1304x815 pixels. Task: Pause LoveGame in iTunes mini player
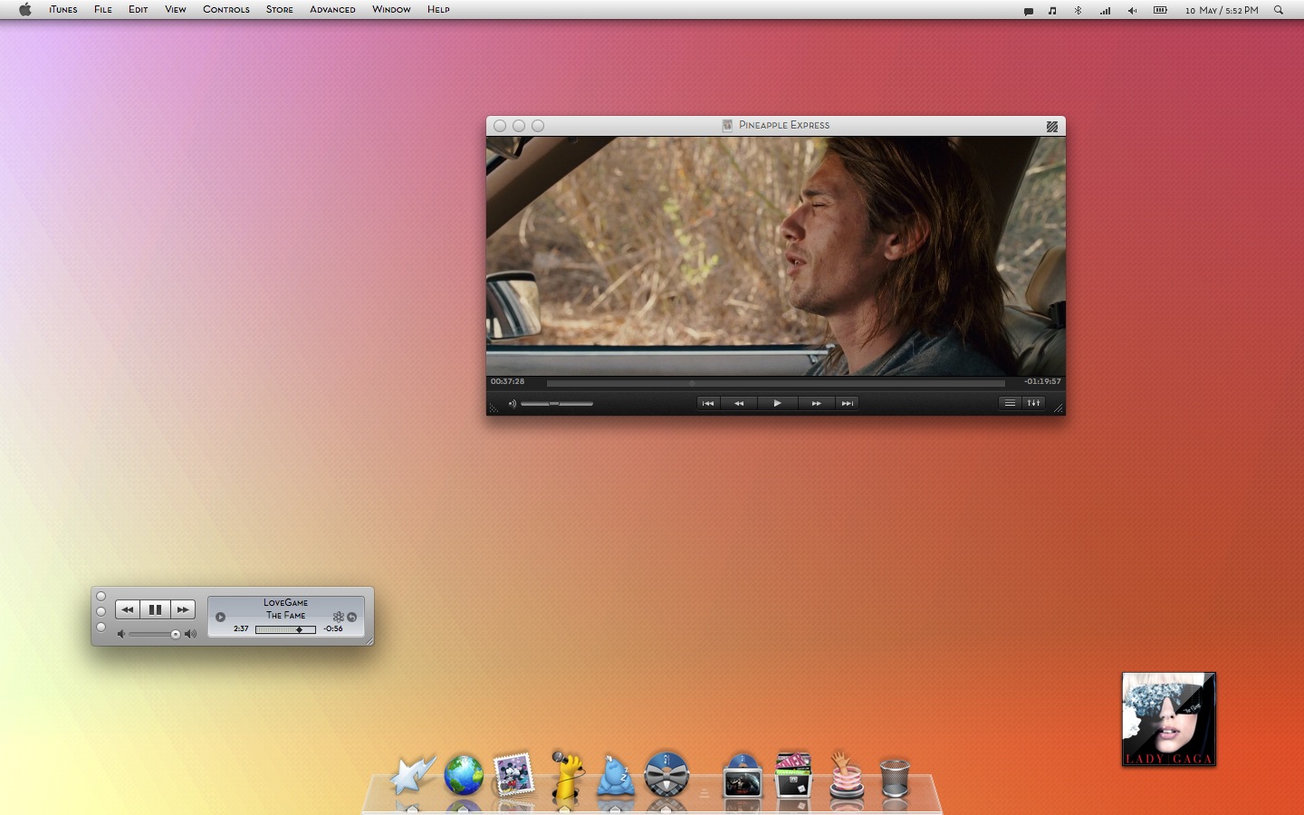coord(155,609)
